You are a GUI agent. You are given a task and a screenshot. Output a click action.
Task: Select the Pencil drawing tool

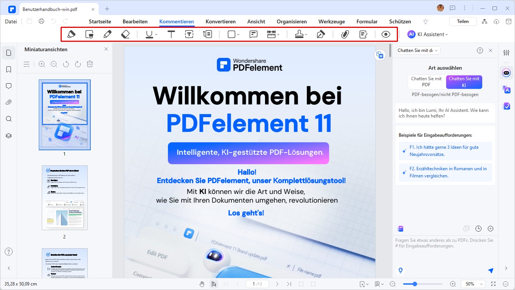tap(107, 34)
